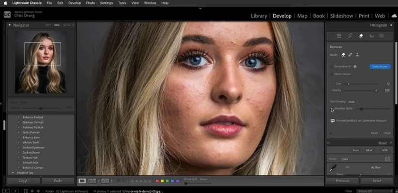Open the profile browser grid icon

coord(387,159)
